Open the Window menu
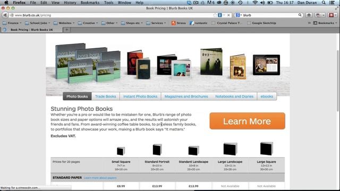 click(124, 3)
